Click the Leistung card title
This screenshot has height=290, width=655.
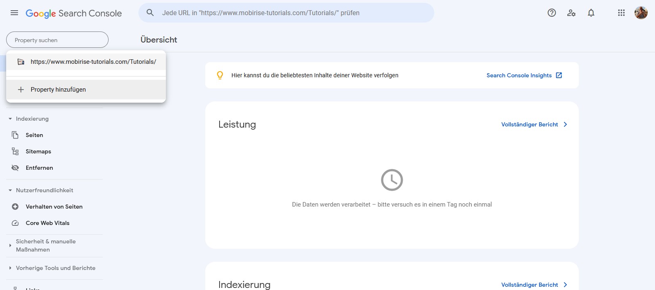237,124
